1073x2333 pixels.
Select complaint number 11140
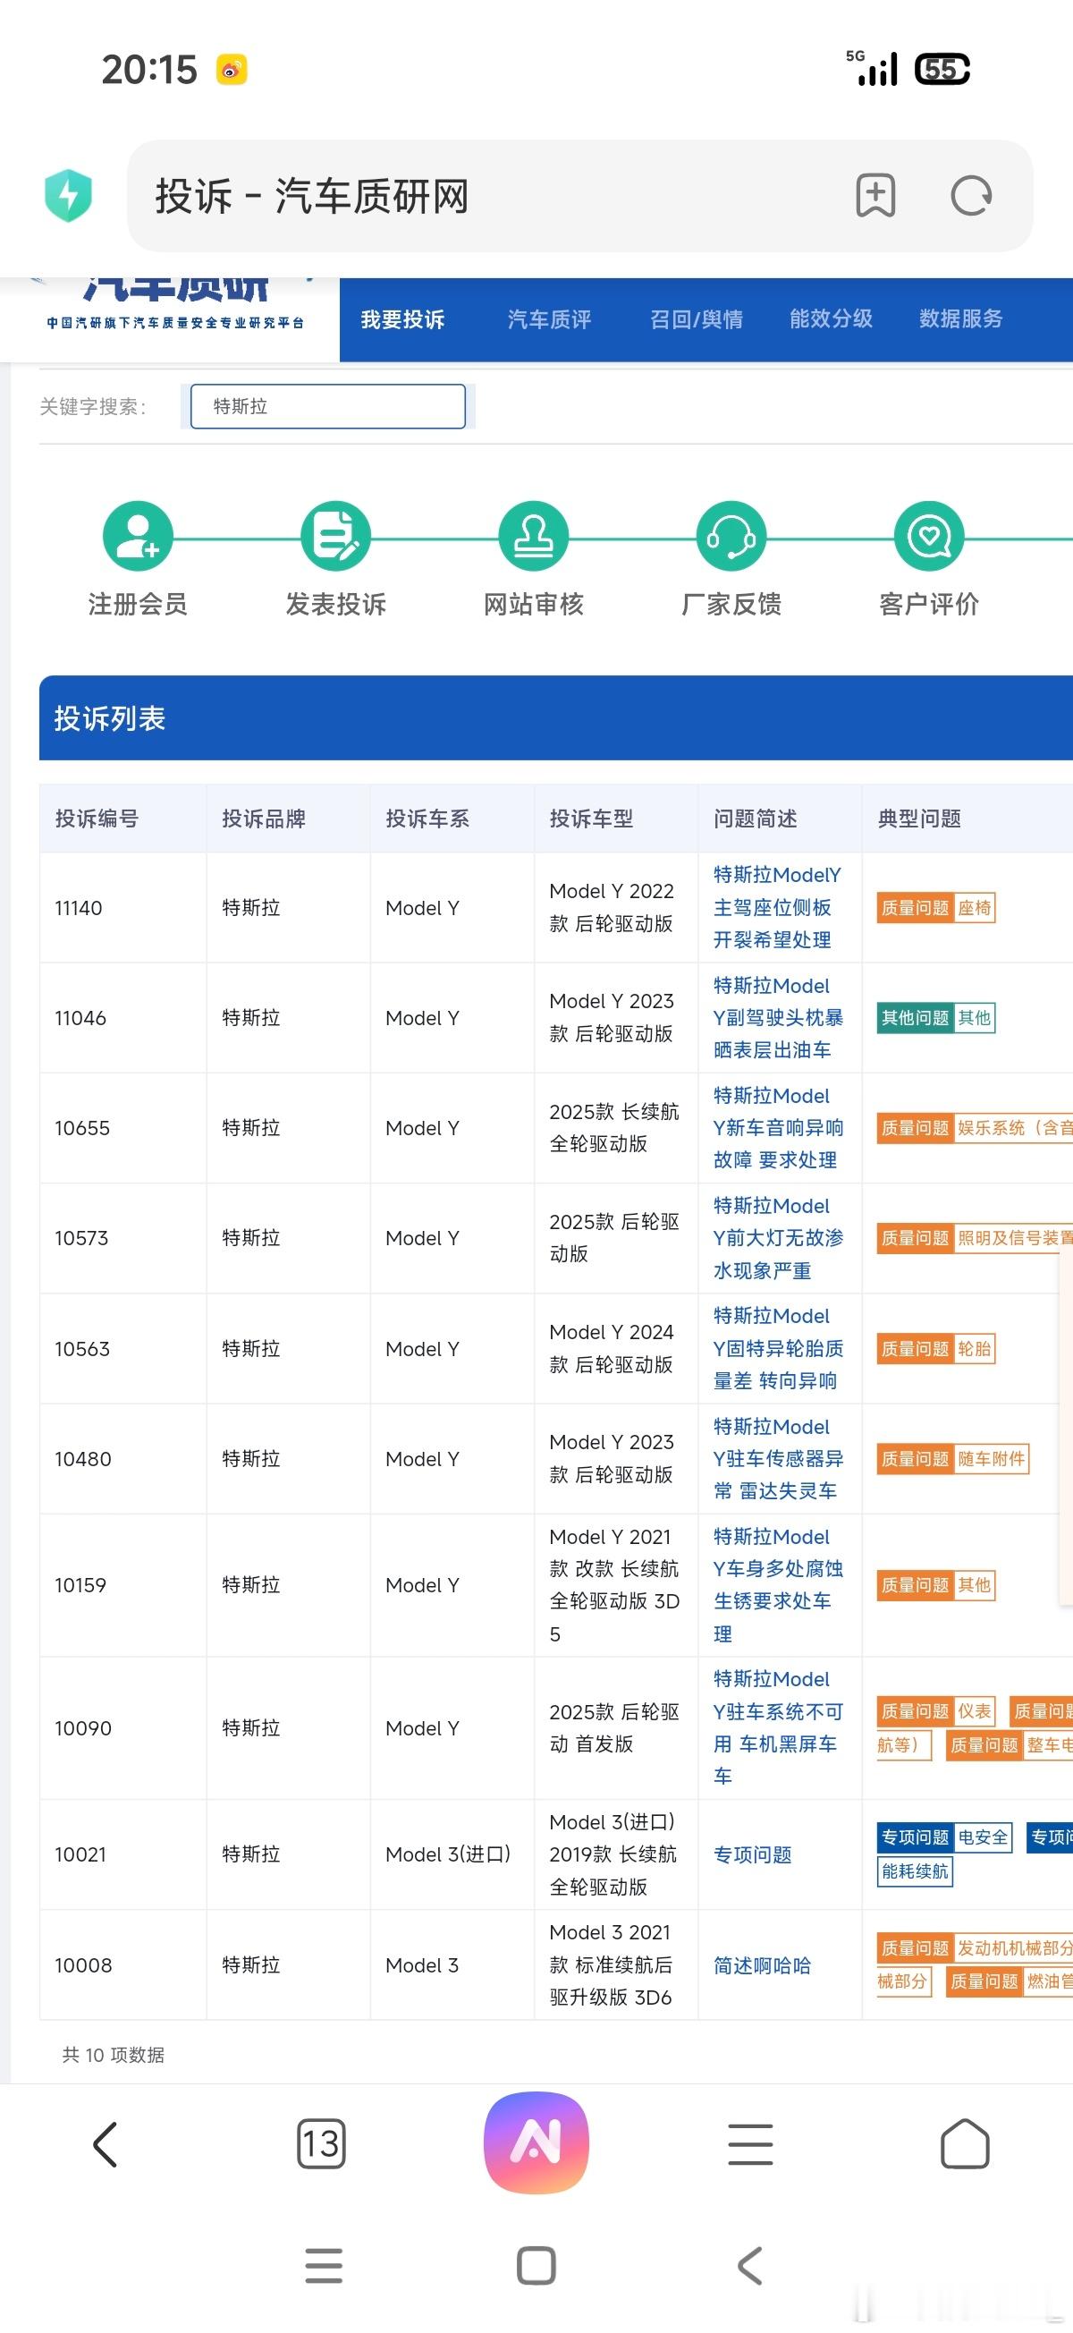point(79,907)
